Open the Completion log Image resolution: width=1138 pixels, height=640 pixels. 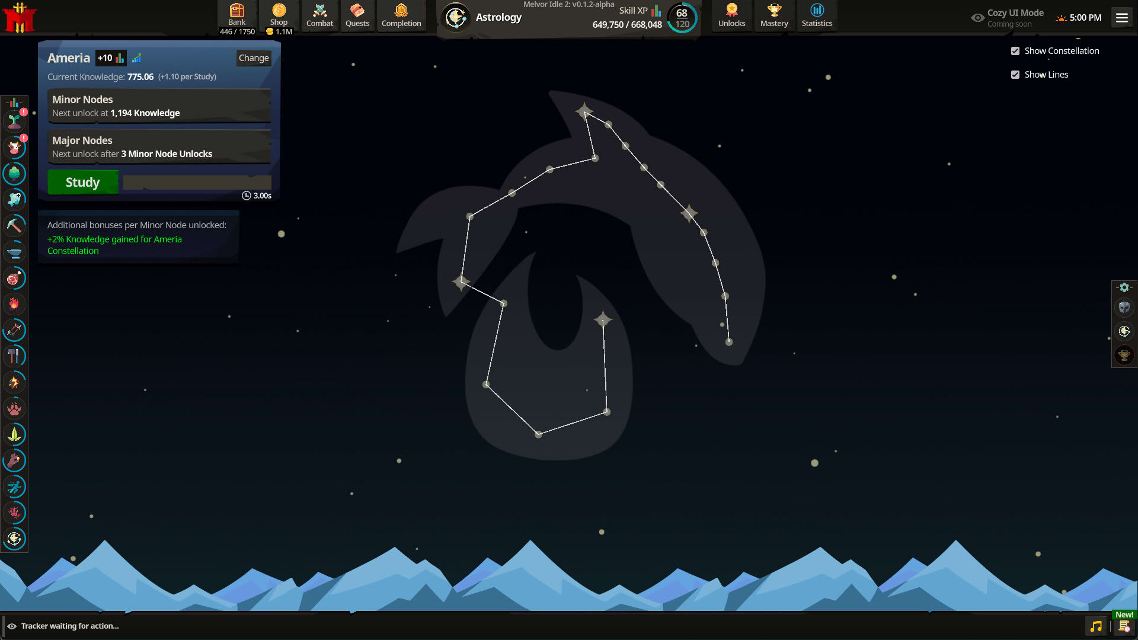point(401,16)
